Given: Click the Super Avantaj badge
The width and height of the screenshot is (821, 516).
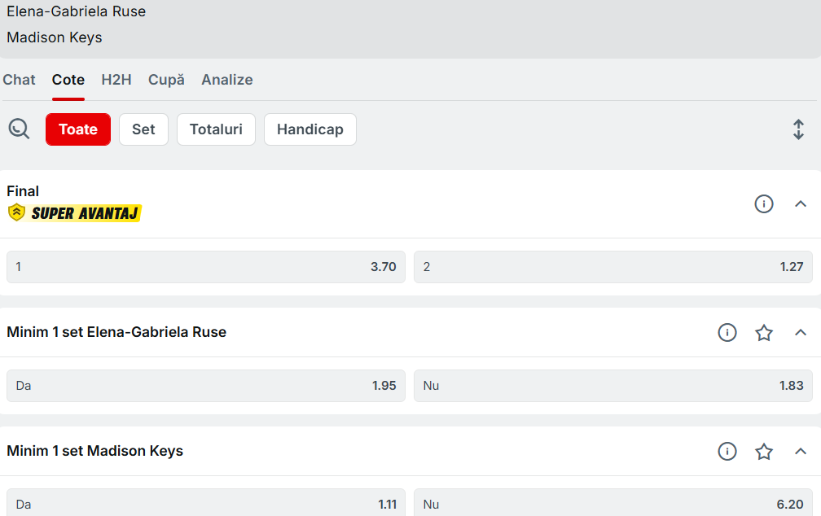Looking at the screenshot, I should (x=75, y=213).
